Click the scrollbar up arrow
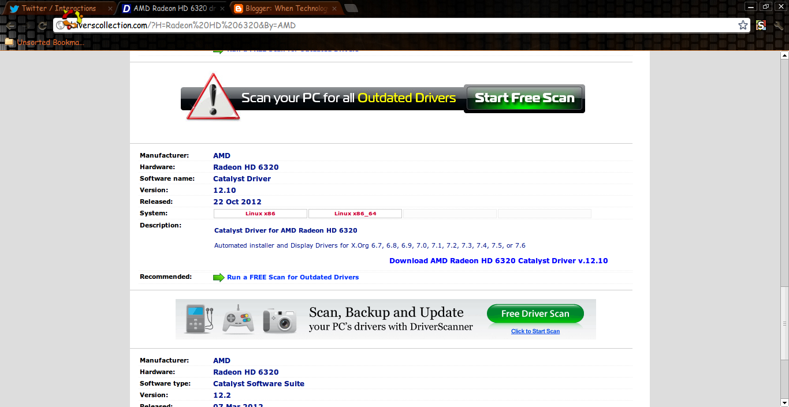 784,55
